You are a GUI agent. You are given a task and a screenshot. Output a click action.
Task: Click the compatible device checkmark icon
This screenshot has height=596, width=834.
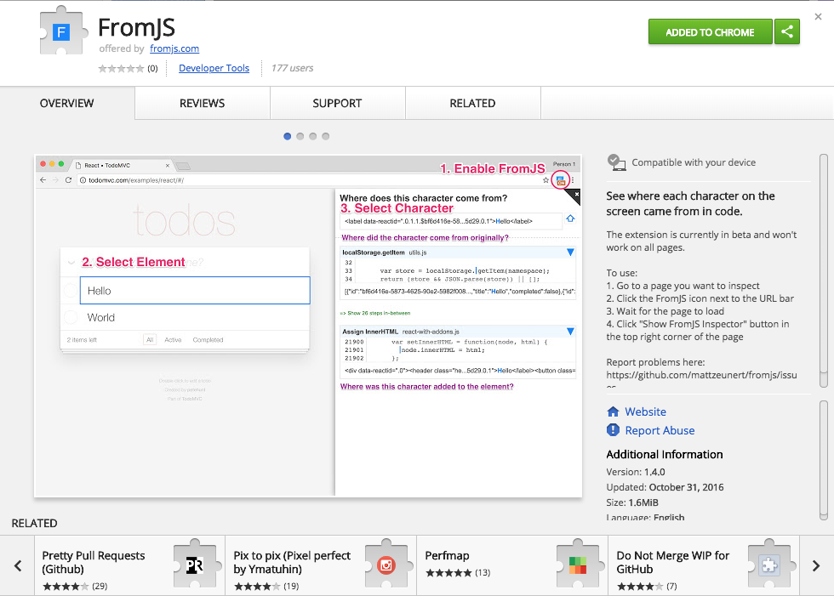[x=616, y=162]
